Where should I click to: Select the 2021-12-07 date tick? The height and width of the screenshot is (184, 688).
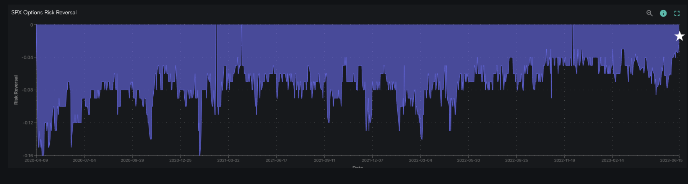373,160
